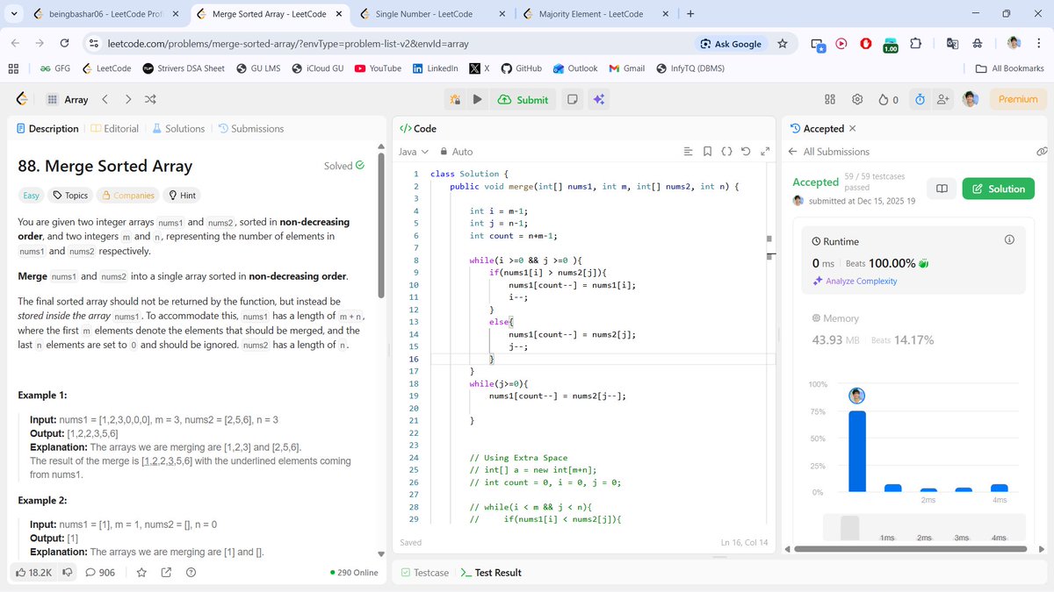Viewport: 1054px width, 592px height.
Task: Switch to the Editorial tab
Action: click(114, 128)
